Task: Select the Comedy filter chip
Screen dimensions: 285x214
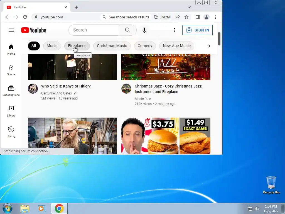Action: (x=145, y=46)
